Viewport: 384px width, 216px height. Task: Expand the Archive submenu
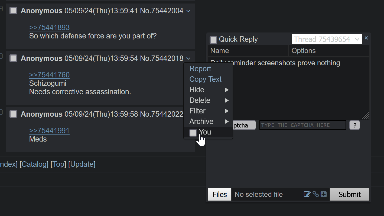[x=208, y=121]
